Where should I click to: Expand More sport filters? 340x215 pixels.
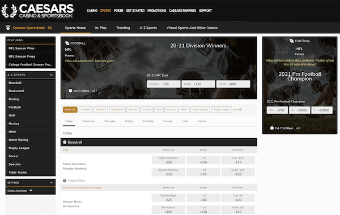click(237, 110)
